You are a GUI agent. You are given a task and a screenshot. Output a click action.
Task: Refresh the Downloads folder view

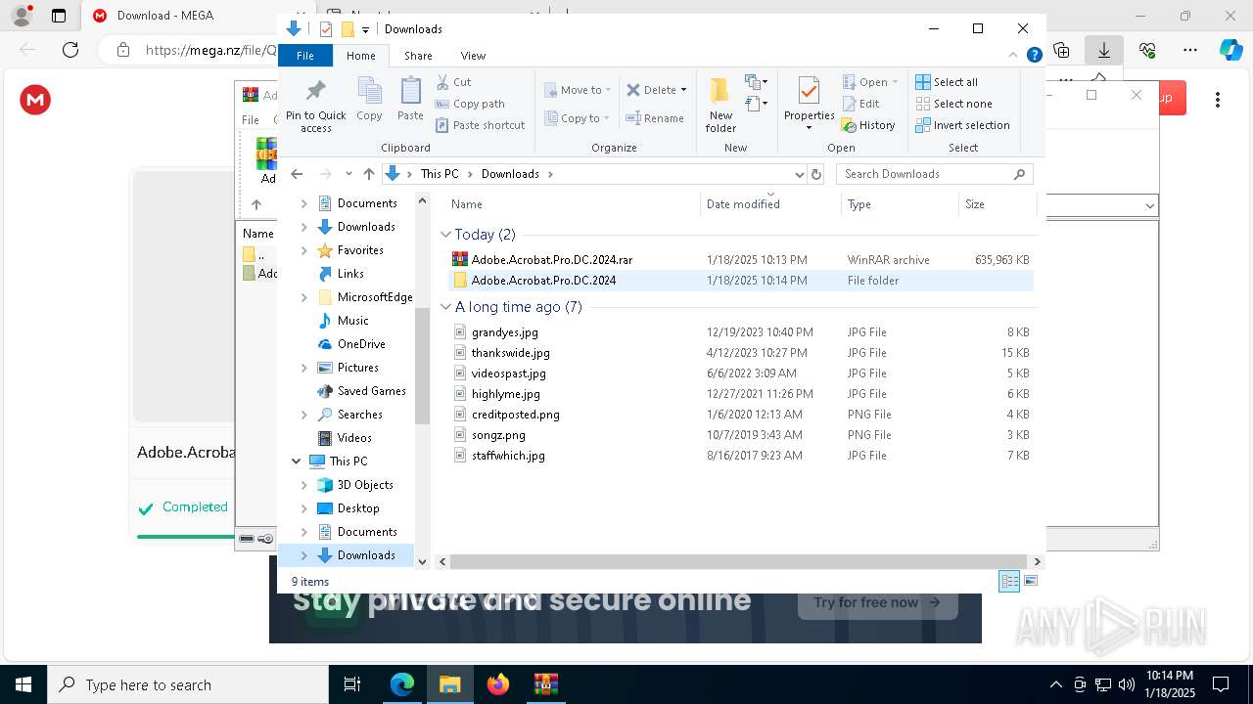[x=816, y=174]
